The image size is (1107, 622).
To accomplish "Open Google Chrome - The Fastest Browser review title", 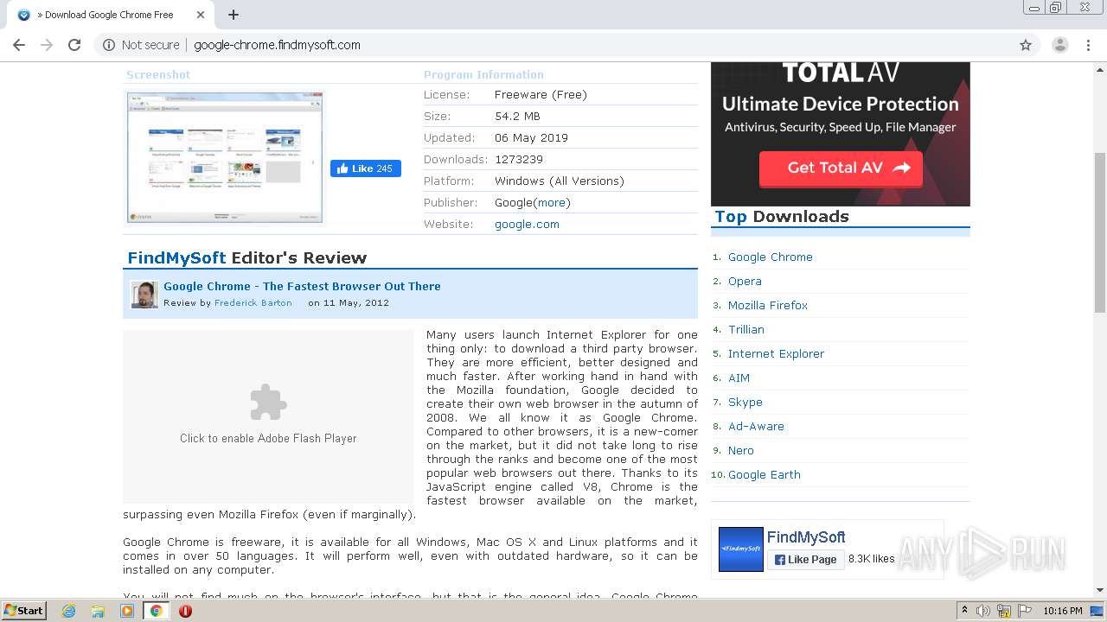I will [302, 286].
